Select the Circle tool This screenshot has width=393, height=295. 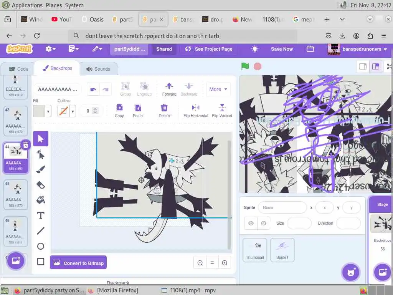point(41,246)
